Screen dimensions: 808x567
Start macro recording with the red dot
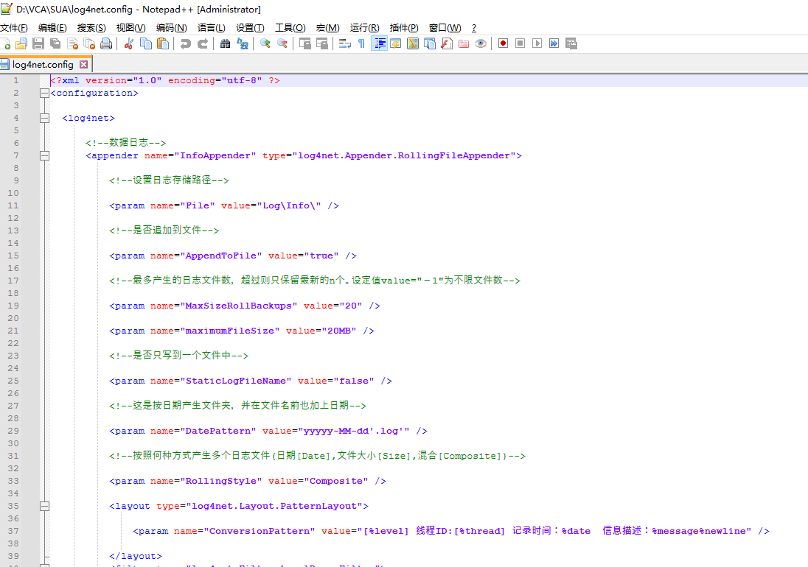point(504,43)
